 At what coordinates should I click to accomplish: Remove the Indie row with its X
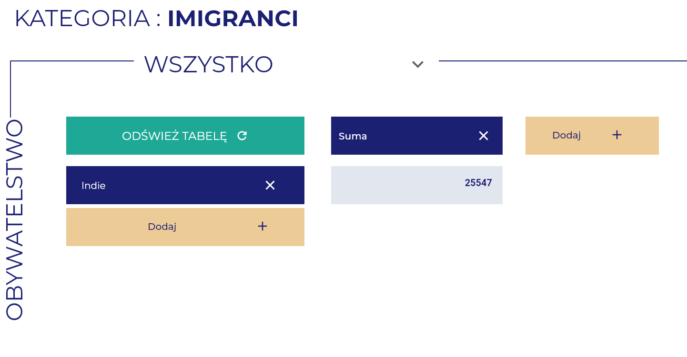(270, 185)
